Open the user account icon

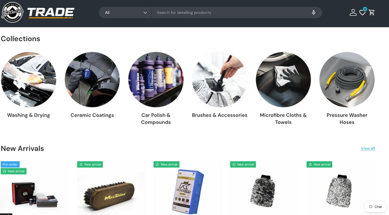click(x=353, y=12)
